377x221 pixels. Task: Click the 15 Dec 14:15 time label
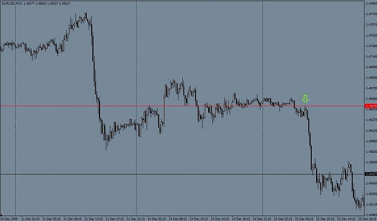click(x=347, y=219)
